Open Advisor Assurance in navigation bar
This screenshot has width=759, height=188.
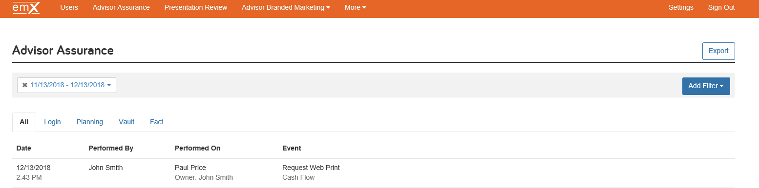tap(121, 7)
